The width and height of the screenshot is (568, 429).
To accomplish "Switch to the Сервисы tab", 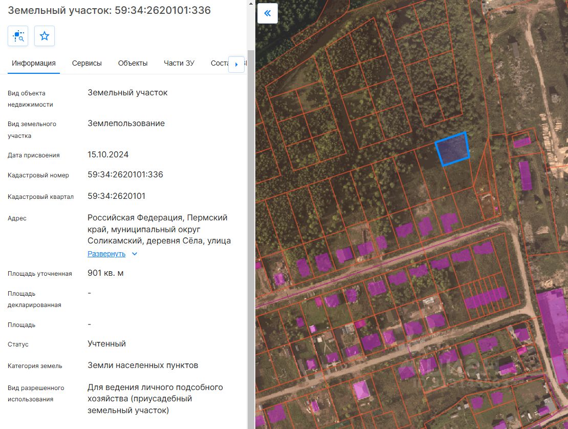I will (x=87, y=63).
